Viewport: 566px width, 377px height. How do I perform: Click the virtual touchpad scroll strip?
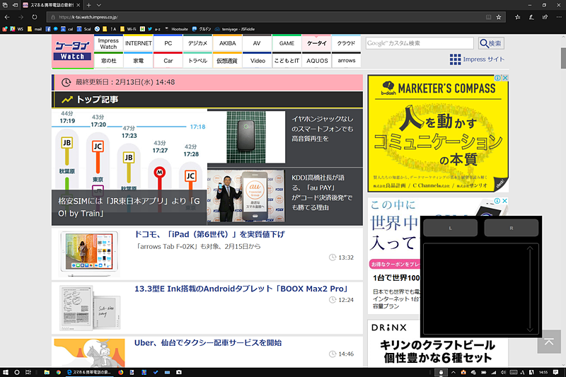tap(530, 289)
